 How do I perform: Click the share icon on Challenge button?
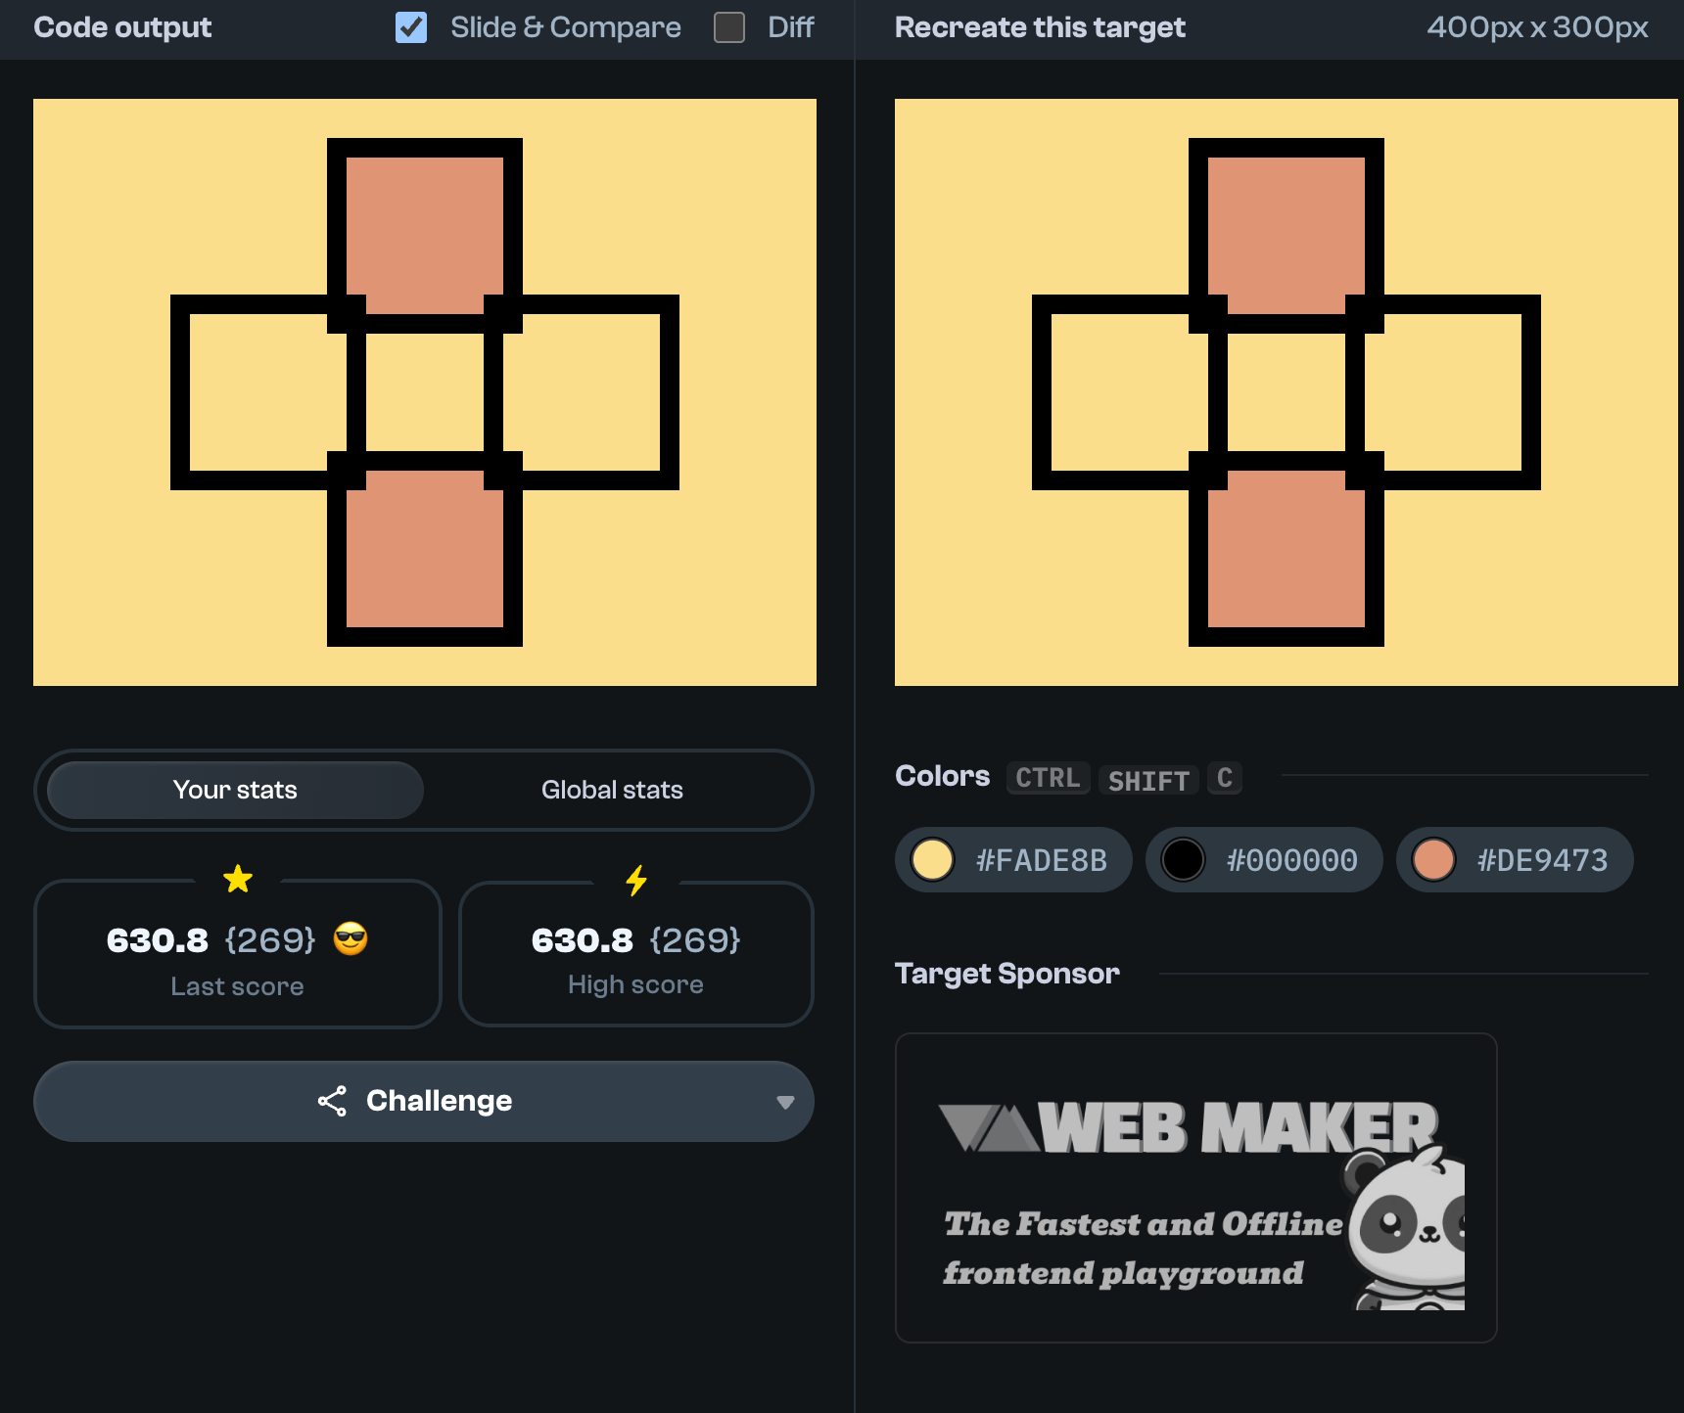(x=332, y=1101)
